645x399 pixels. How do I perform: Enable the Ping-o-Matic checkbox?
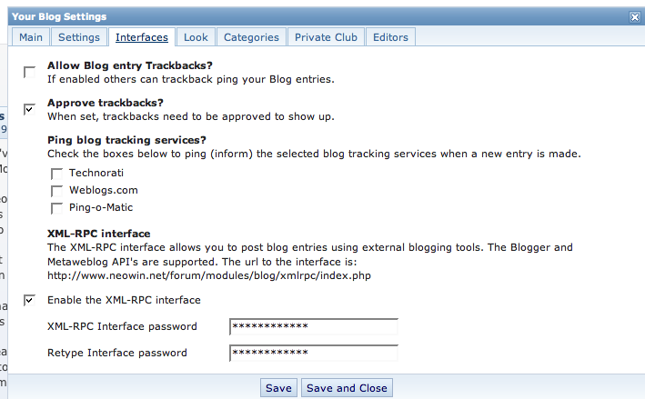(x=57, y=207)
